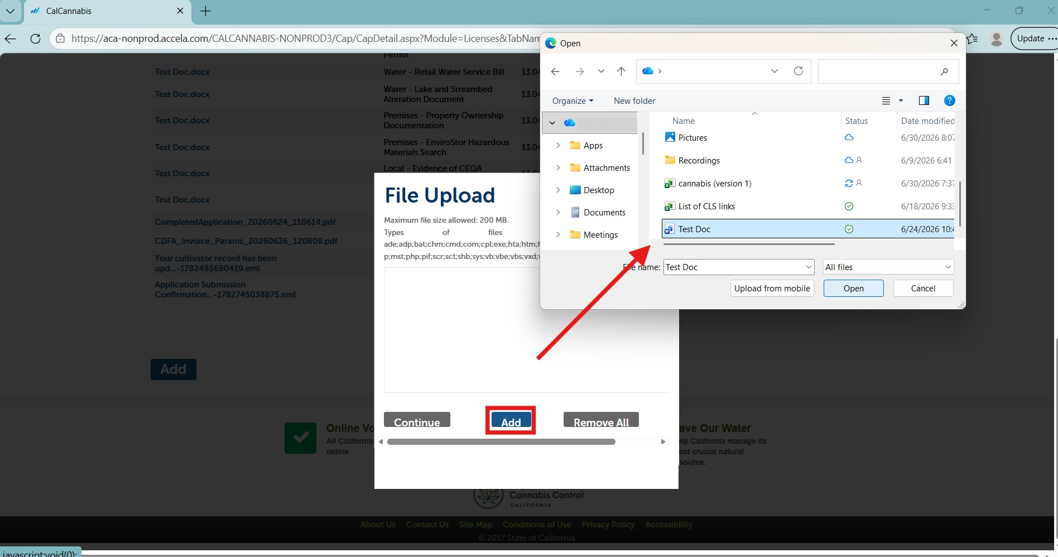1058x557 pixels.
Task: Expand the Meetings folder in tree
Action: (x=558, y=234)
